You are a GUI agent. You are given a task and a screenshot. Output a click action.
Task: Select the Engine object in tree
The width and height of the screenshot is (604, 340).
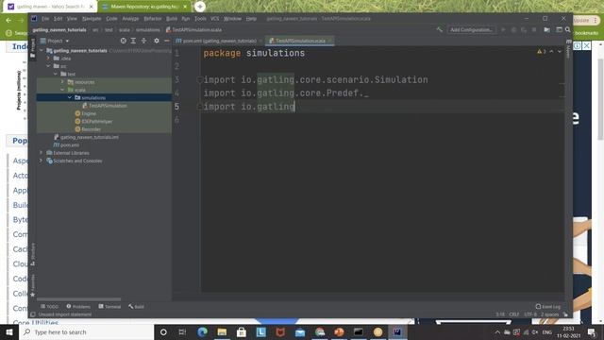pyautogui.click(x=86, y=113)
